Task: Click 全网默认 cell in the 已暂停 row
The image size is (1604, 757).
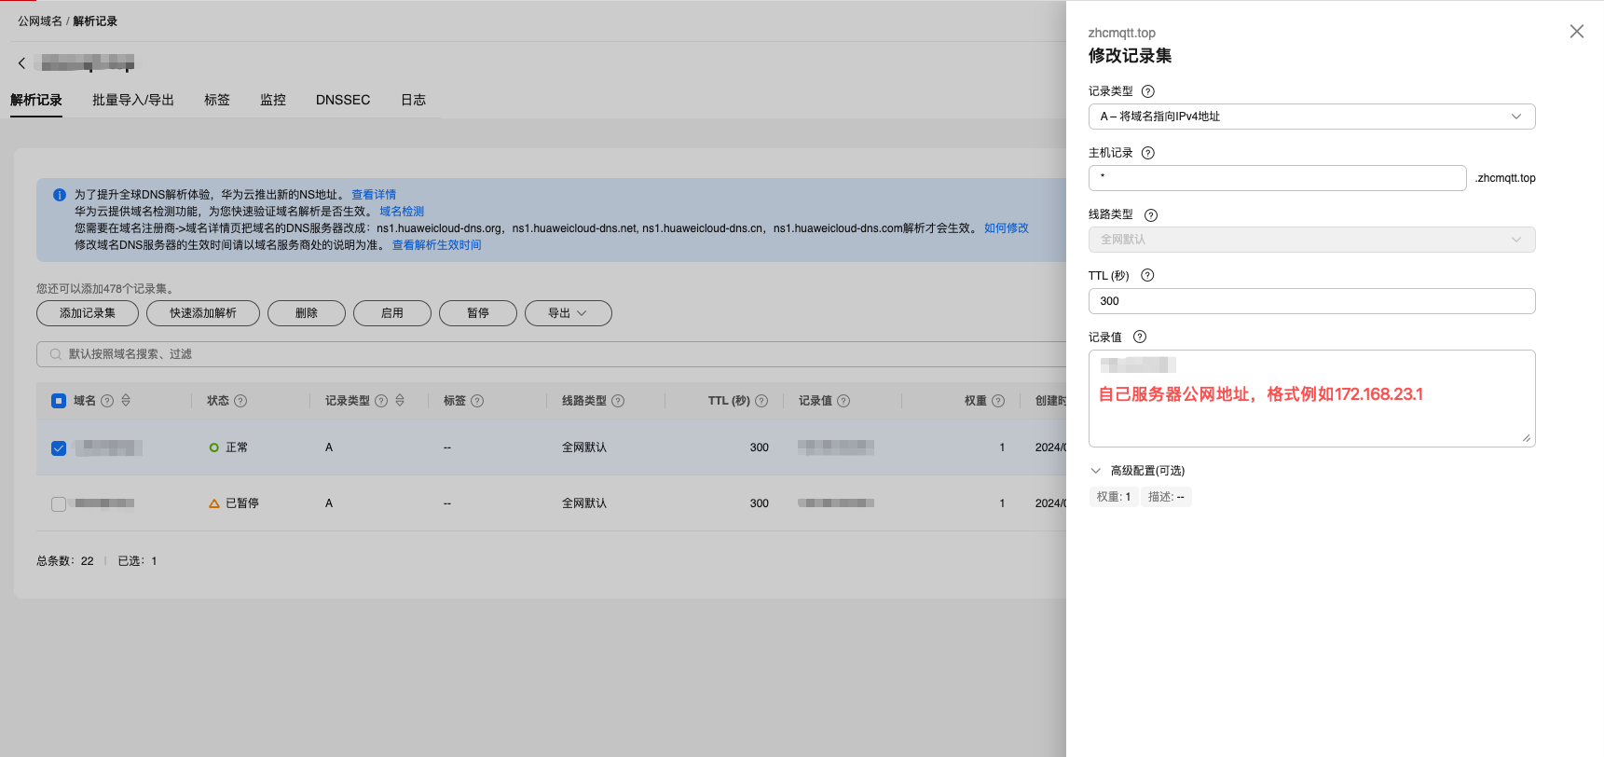Action: (x=584, y=503)
